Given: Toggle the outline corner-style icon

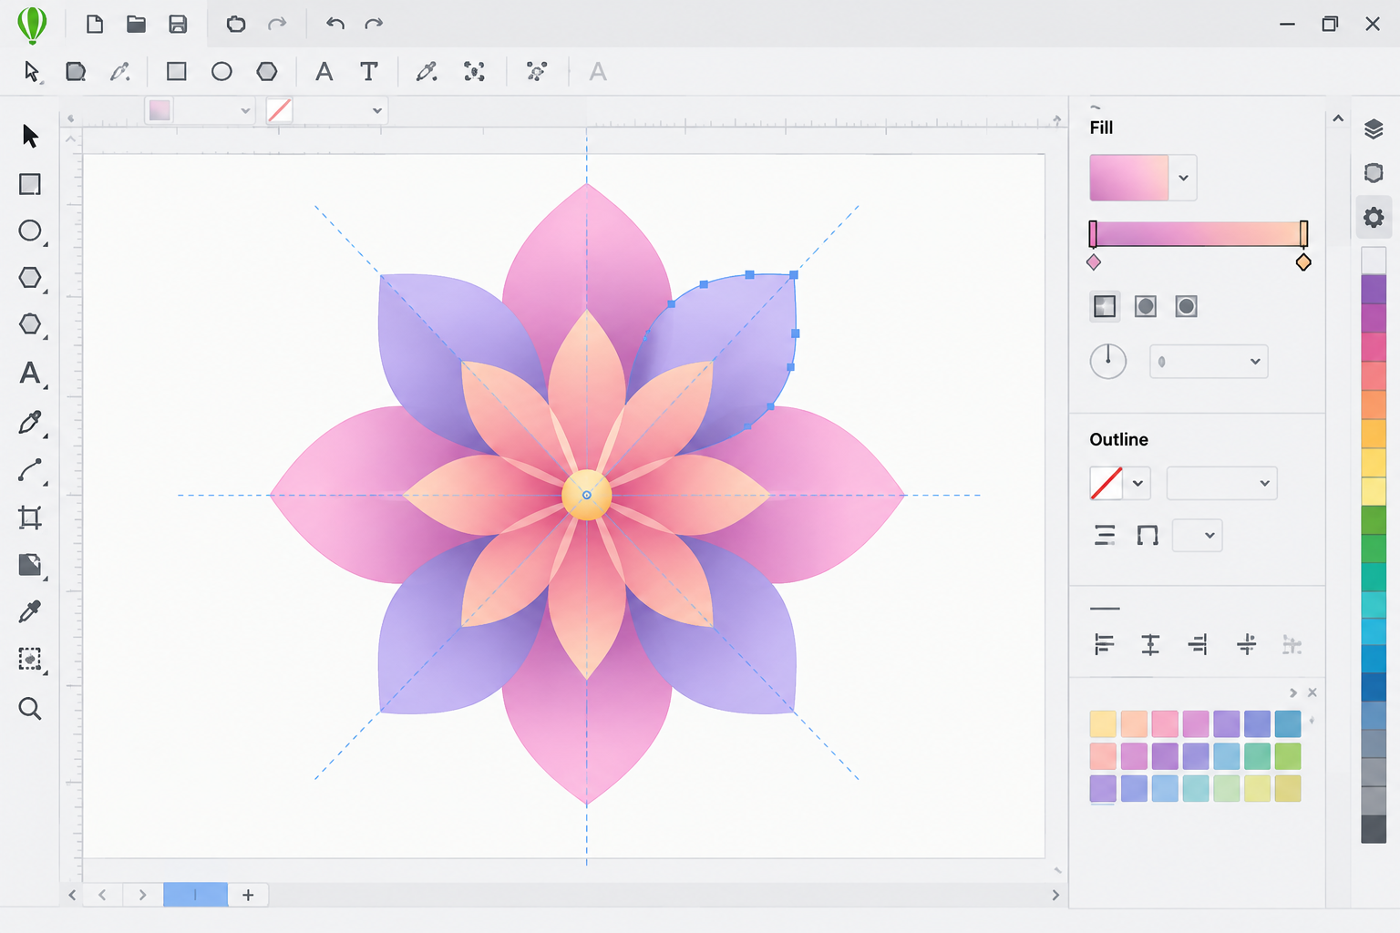Looking at the screenshot, I should point(1148,536).
